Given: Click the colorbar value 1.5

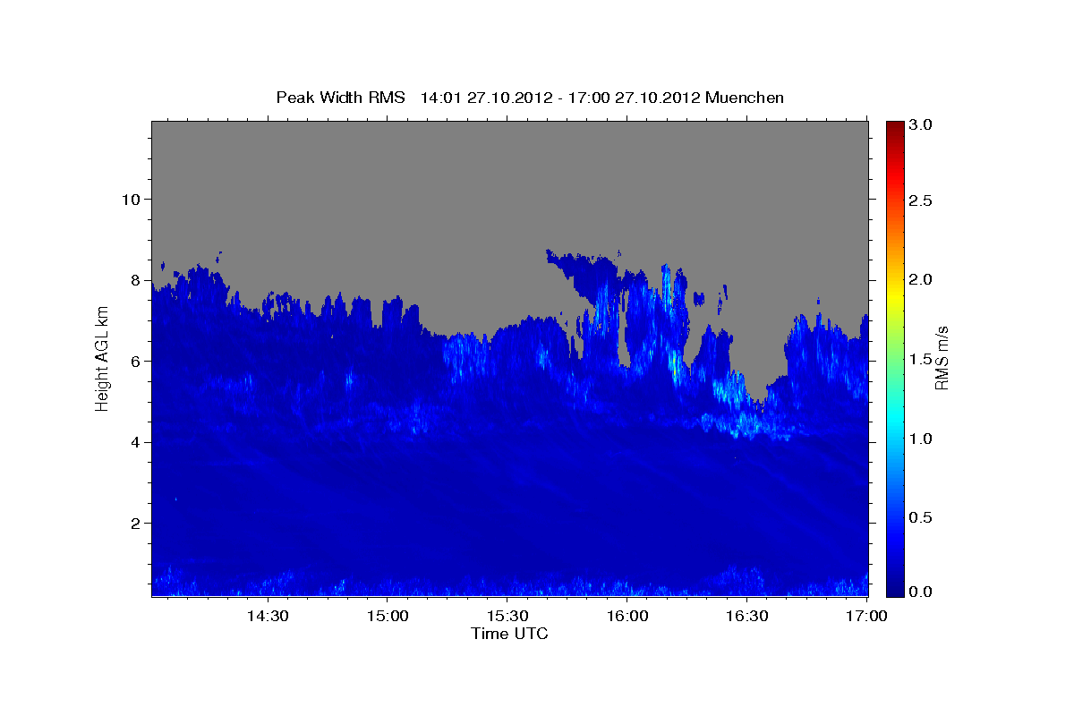Looking at the screenshot, I should tap(921, 359).
